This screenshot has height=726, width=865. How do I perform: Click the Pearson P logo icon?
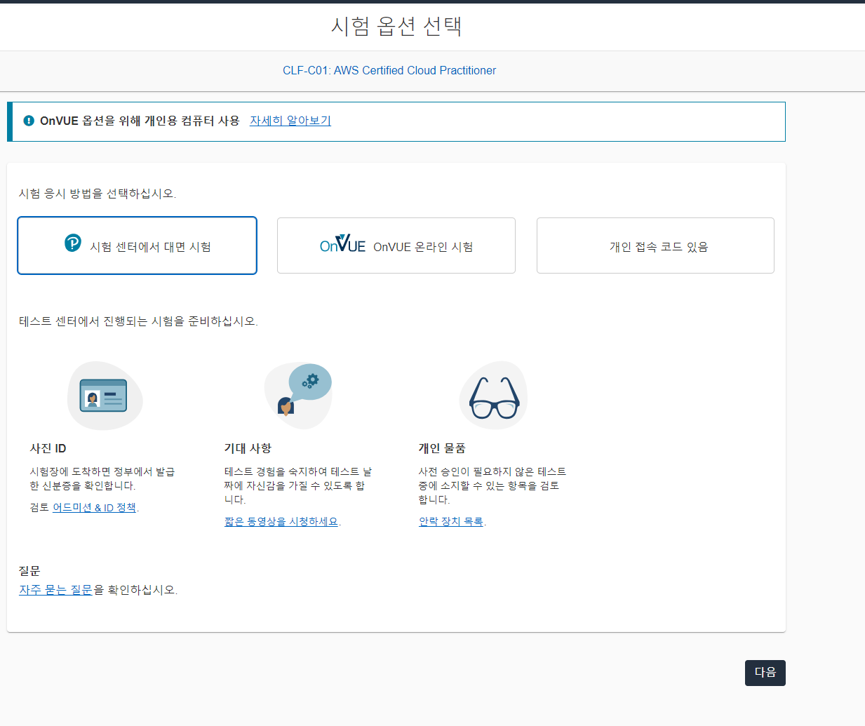point(73,243)
